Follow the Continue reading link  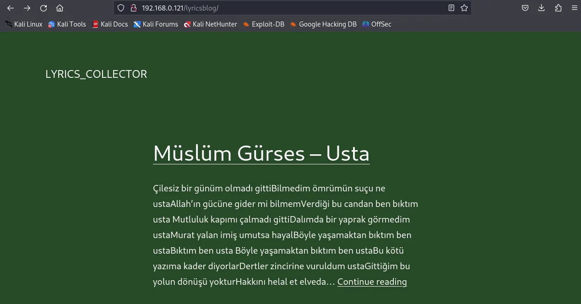coord(372,282)
